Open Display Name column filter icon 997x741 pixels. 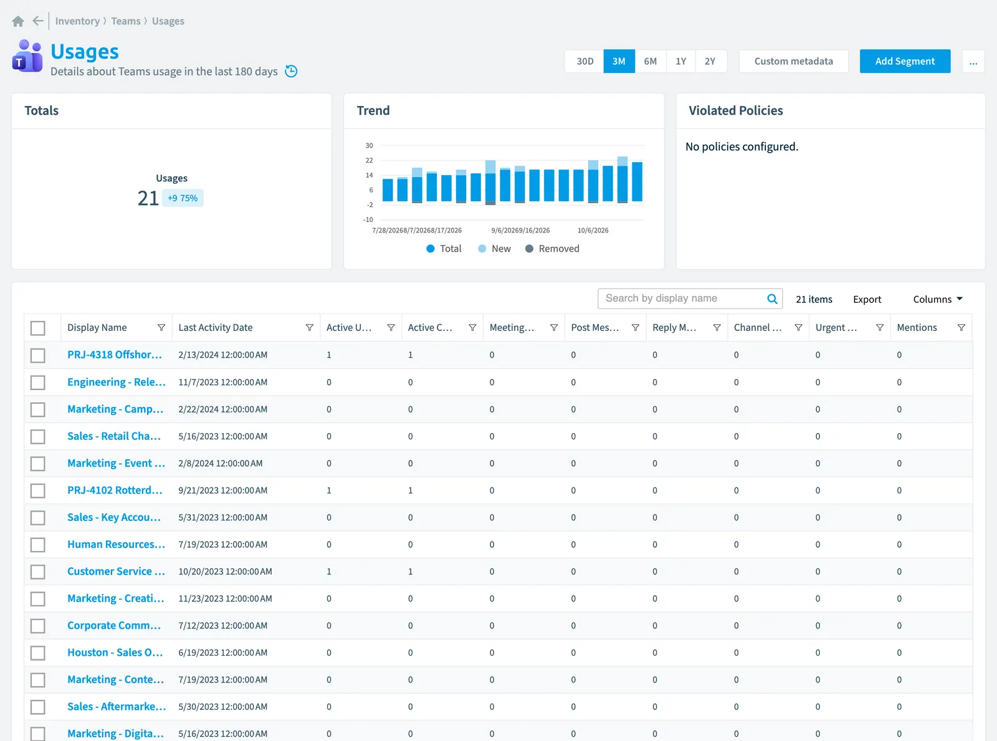[x=161, y=328]
